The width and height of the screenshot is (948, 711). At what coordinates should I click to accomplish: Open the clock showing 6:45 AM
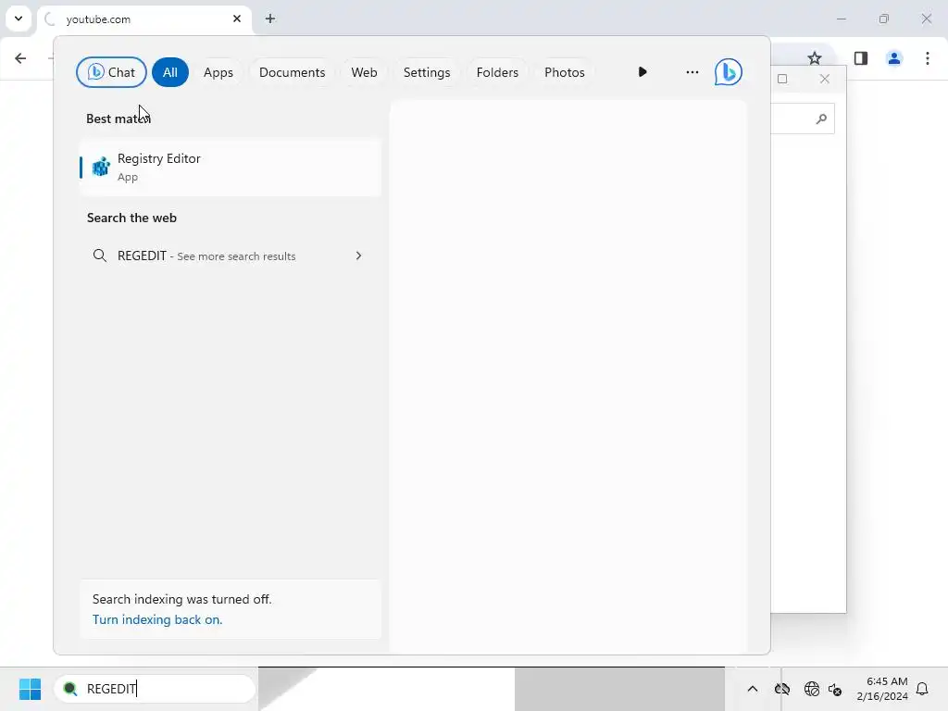(x=882, y=689)
